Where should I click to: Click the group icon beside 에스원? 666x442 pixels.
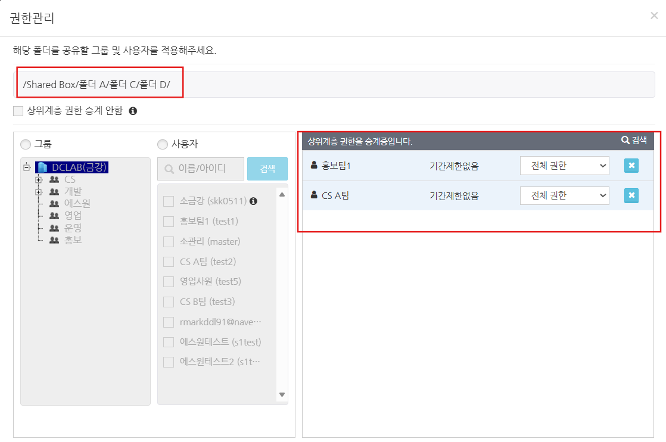(x=54, y=203)
